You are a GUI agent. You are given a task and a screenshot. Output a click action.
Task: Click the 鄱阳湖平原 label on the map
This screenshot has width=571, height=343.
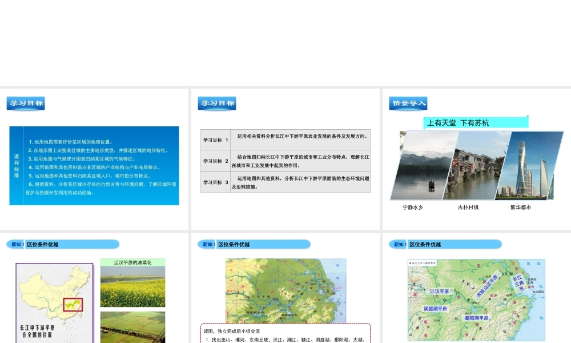tap(477, 318)
